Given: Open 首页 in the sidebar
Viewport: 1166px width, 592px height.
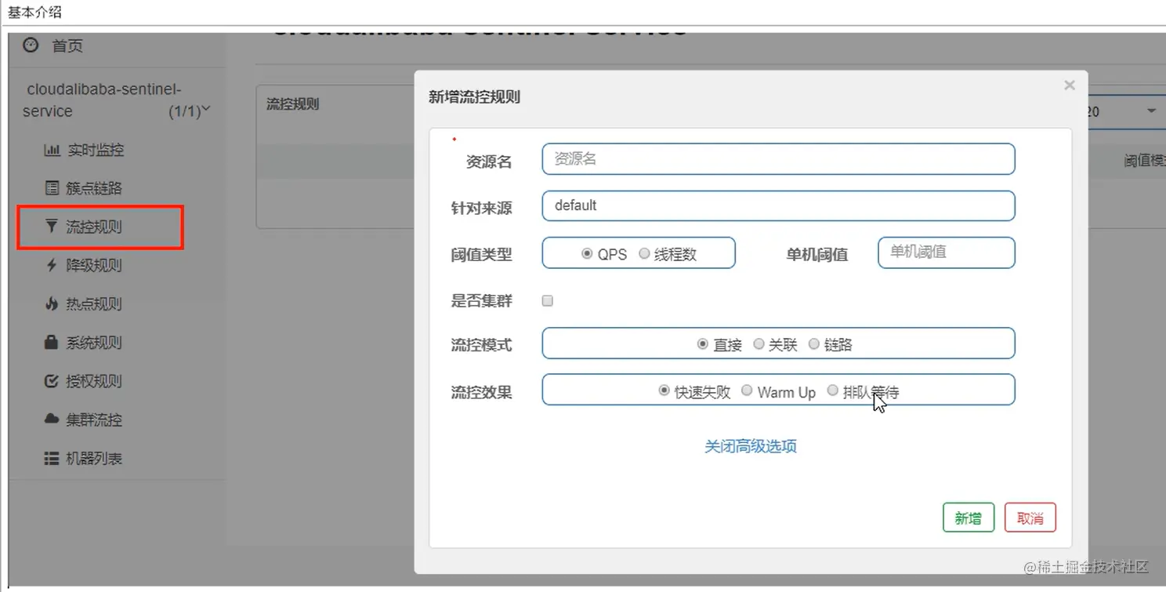Looking at the screenshot, I should click(67, 45).
